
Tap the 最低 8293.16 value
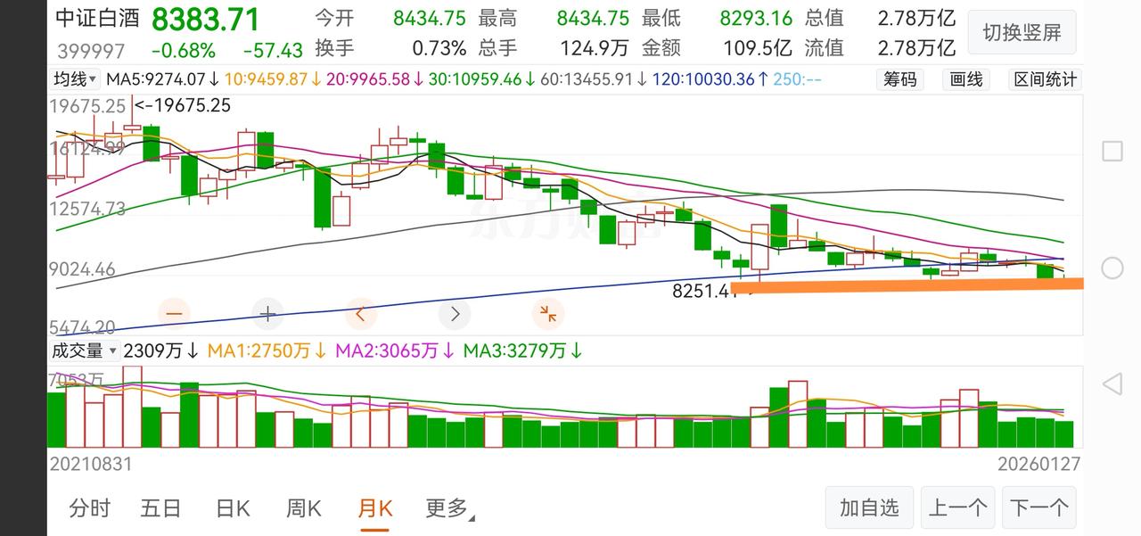756,18
